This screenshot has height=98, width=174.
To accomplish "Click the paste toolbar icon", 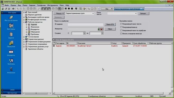I will pyautogui.click(x=24, y=9).
